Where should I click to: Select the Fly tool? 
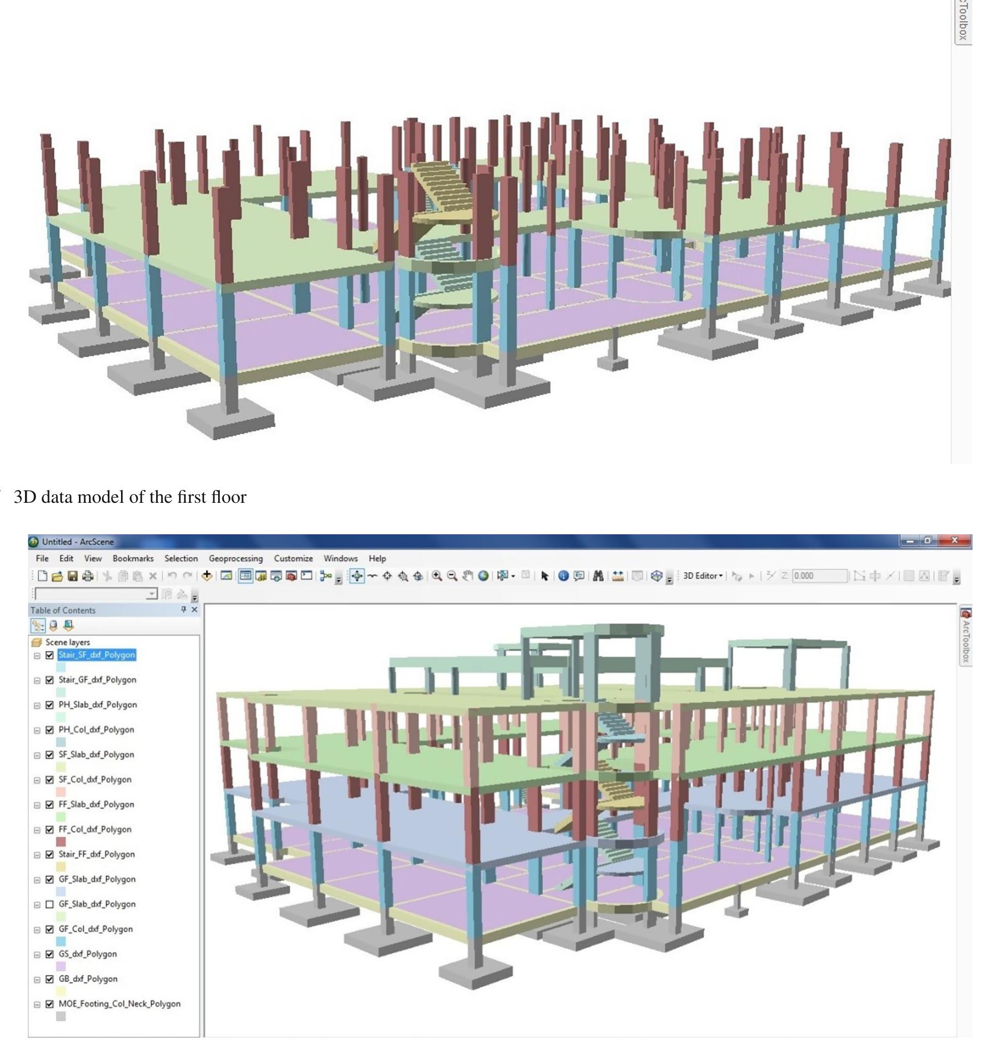pos(373,576)
